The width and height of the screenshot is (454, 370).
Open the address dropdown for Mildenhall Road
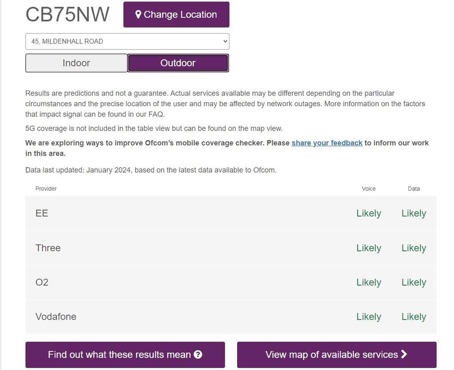pyautogui.click(x=127, y=42)
